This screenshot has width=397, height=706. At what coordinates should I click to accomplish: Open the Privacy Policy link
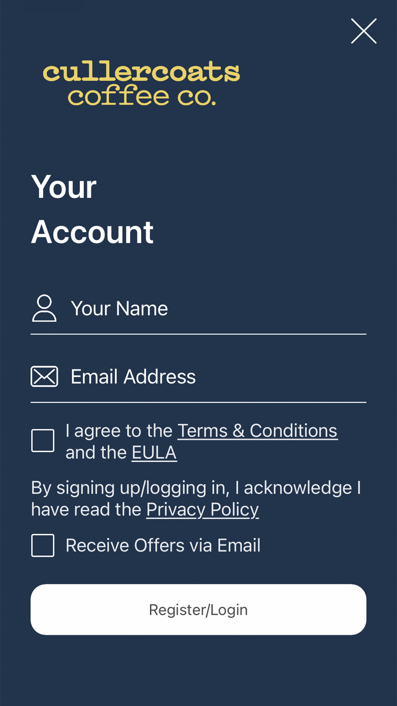202,509
